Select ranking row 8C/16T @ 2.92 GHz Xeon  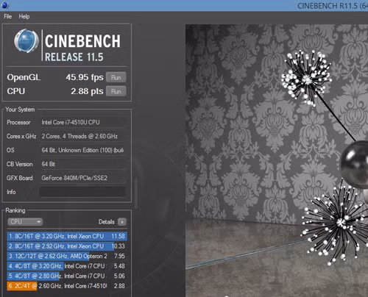[67, 246]
